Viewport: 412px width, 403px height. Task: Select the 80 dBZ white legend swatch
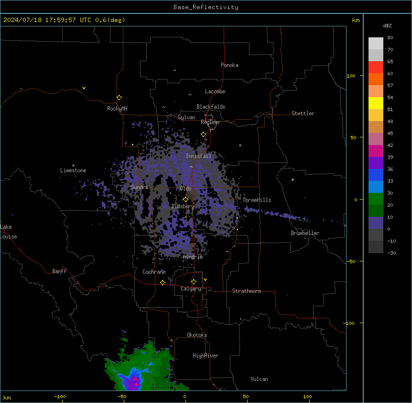tap(376, 44)
